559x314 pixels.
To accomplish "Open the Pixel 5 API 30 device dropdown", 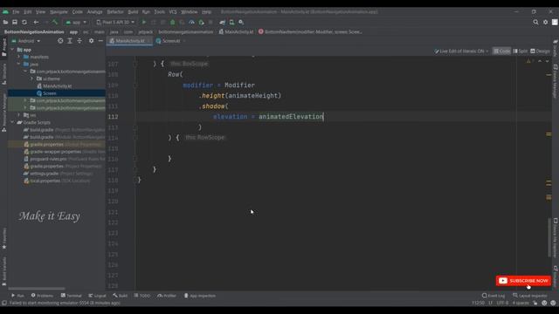I will (115, 22).
